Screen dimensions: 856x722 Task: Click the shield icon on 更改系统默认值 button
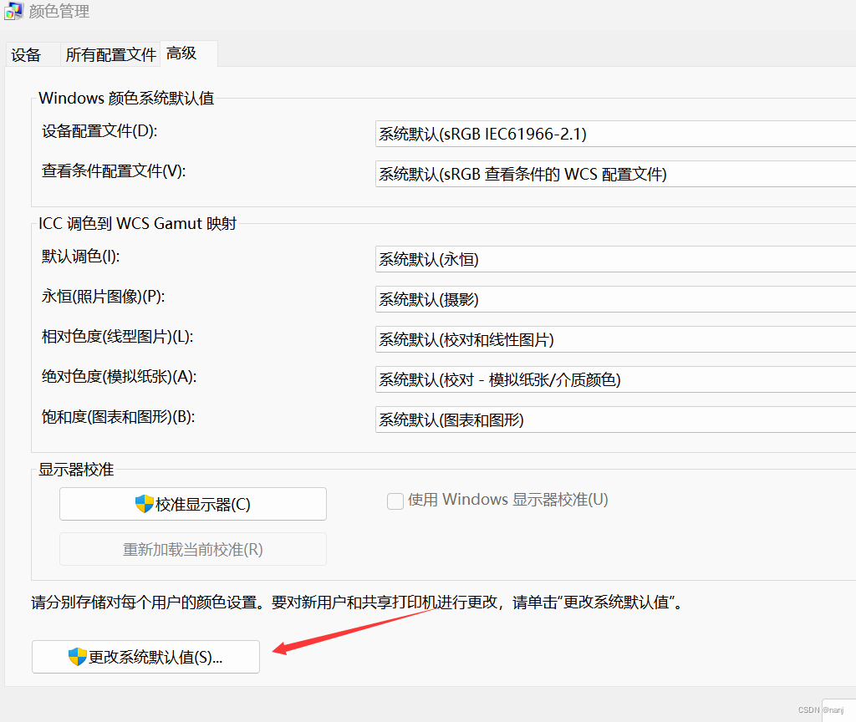click(x=78, y=657)
